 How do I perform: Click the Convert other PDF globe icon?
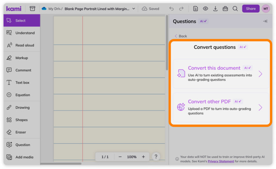pyautogui.click(x=181, y=107)
